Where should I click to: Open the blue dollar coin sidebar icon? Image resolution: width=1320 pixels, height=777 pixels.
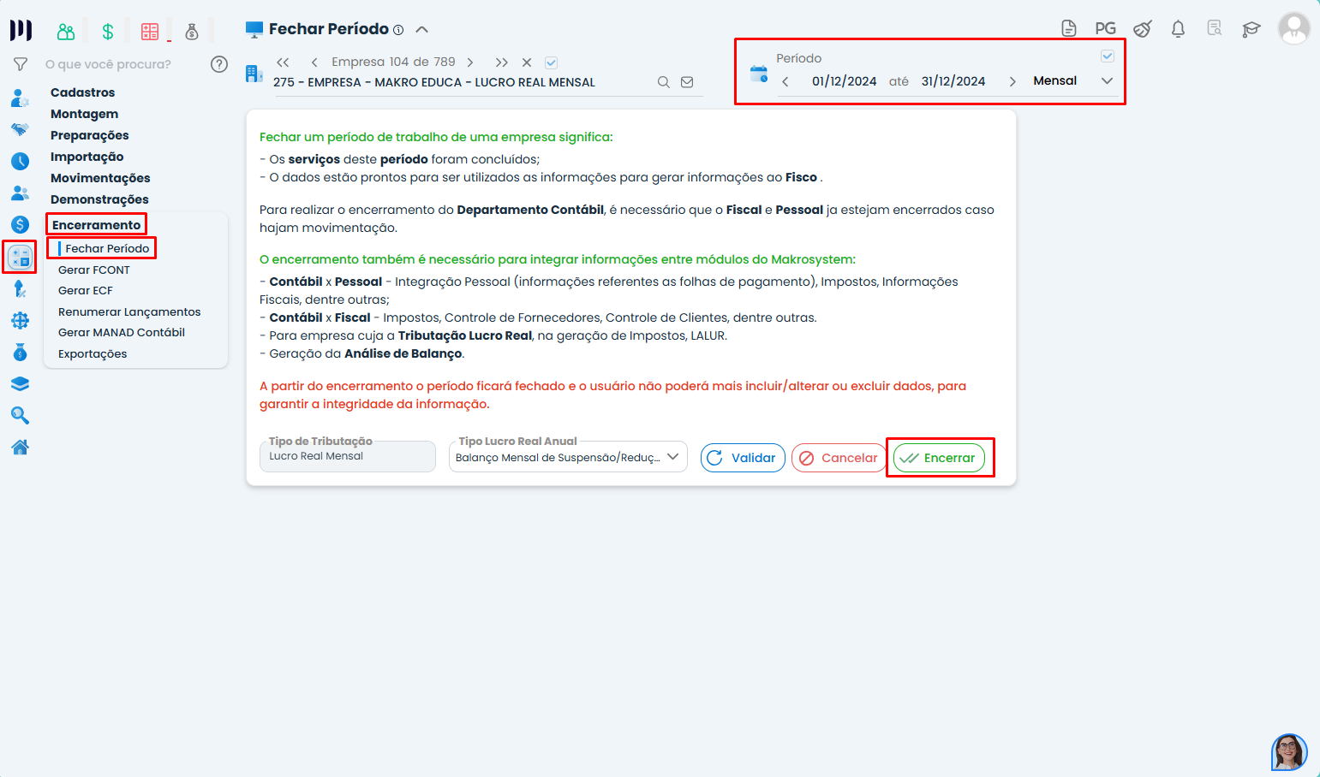(20, 224)
